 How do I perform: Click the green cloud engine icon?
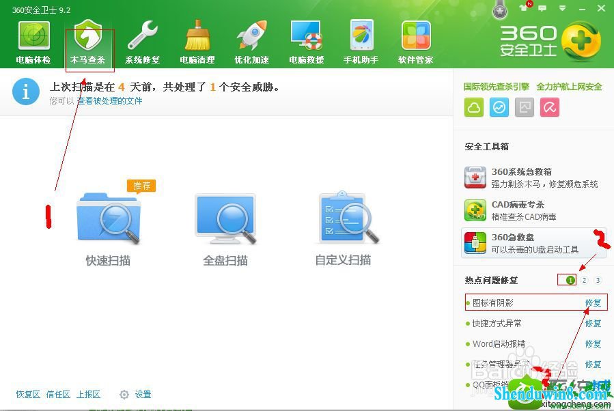pos(474,107)
